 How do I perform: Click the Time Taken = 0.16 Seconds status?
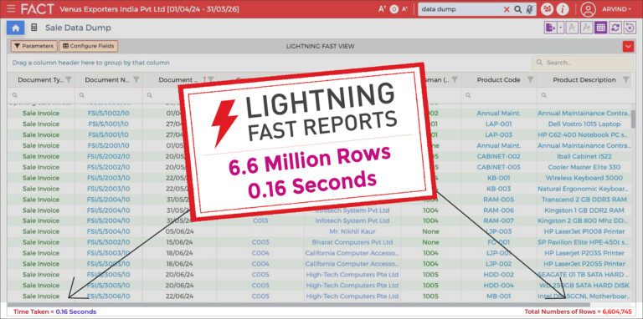(x=55, y=311)
